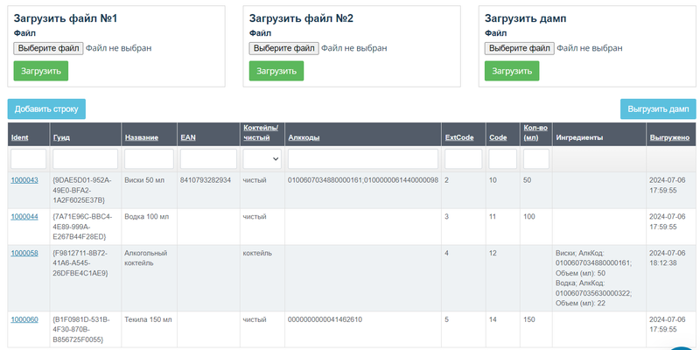Open record 1000058 link
This screenshot has width=700, height=350.
click(x=24, y=253)
